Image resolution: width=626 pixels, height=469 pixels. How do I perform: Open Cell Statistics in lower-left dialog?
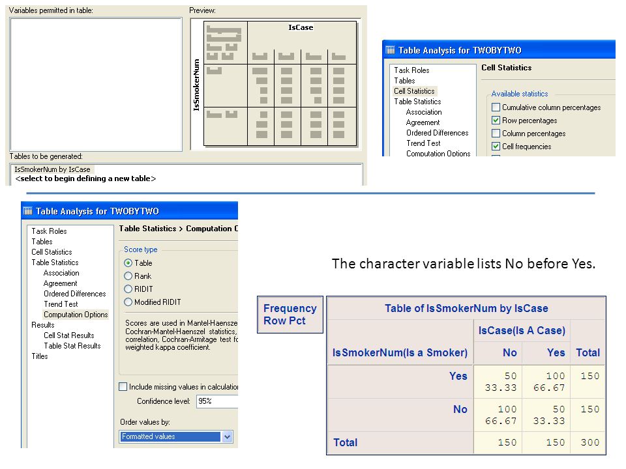point(52,251)
